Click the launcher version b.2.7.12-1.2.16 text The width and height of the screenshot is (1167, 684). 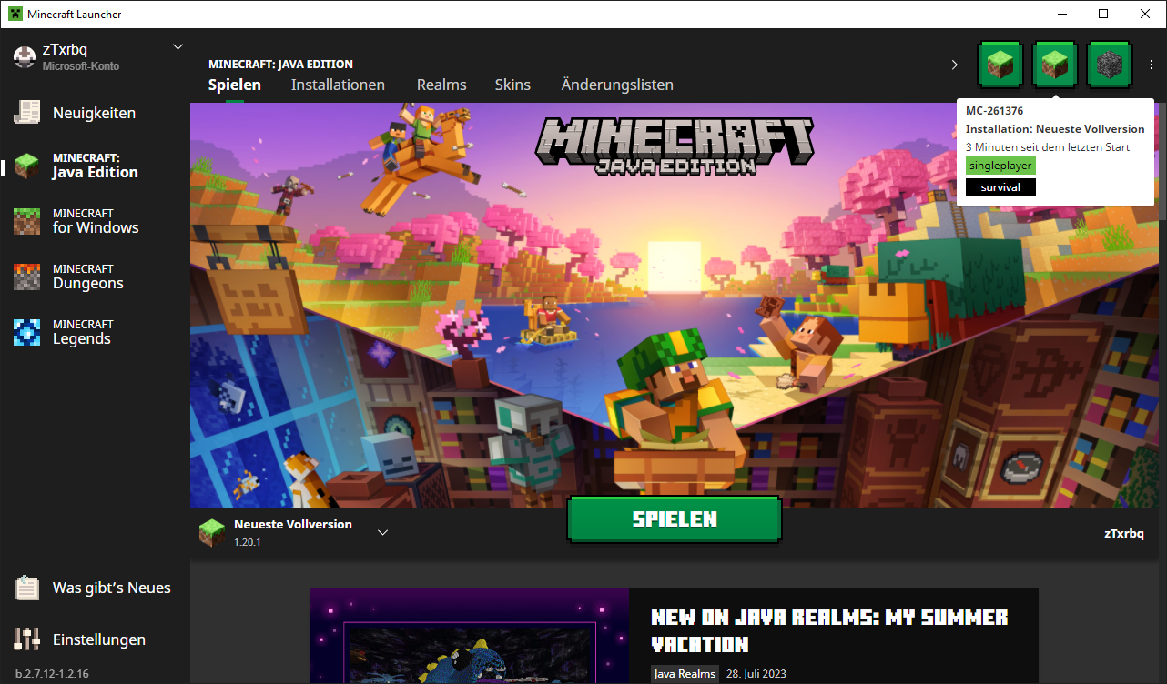[52, 674]
